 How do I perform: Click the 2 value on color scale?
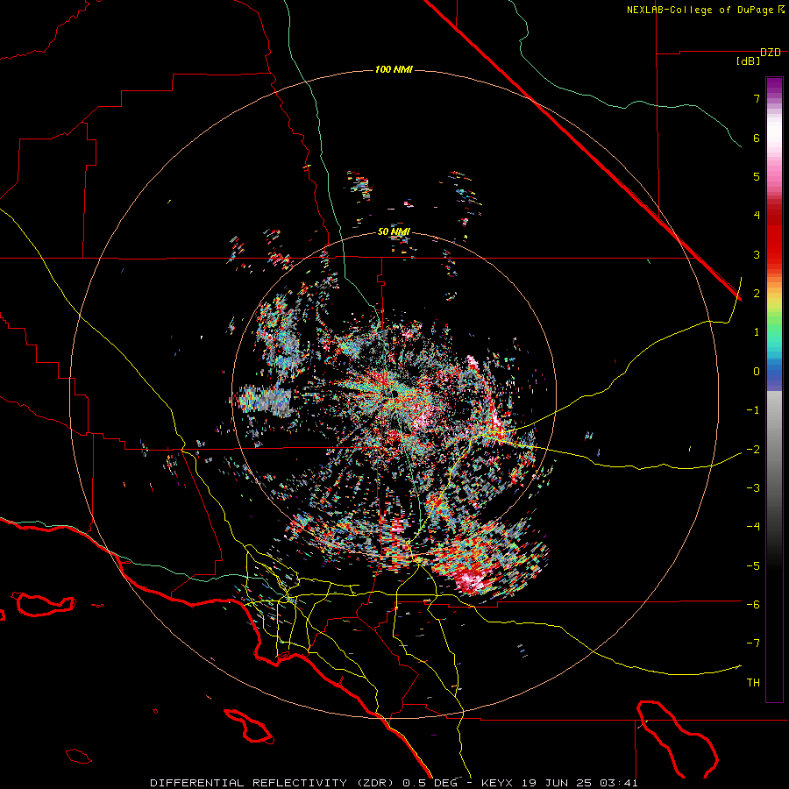click(x=757, y=294)
